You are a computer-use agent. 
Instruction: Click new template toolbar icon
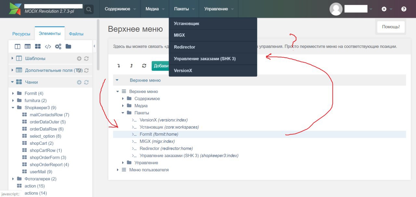tap(18, 47)
